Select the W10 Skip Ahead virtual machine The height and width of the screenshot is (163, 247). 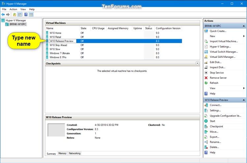coord(58,45)
